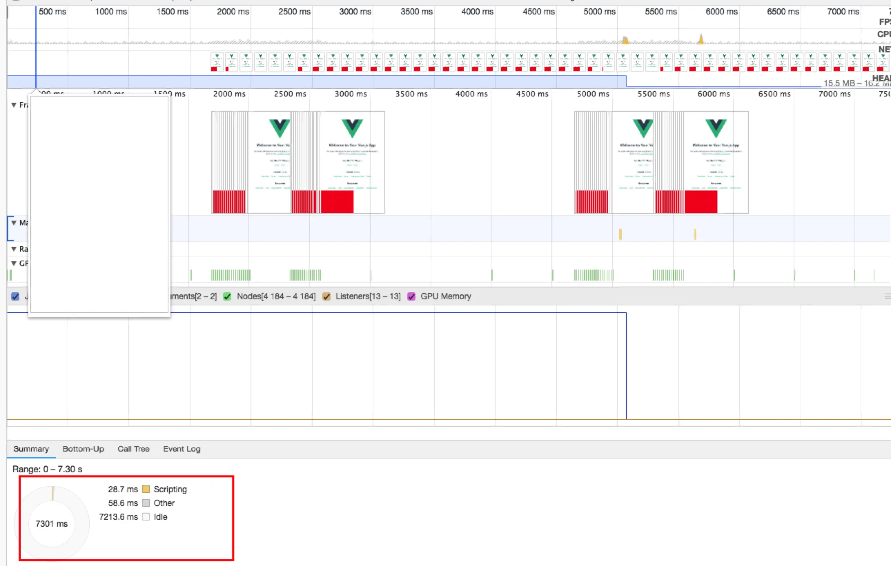This screenshot has height=566, width=891.
Task: Collapse the Main thread track triangle
Action: tap(14, 223)
